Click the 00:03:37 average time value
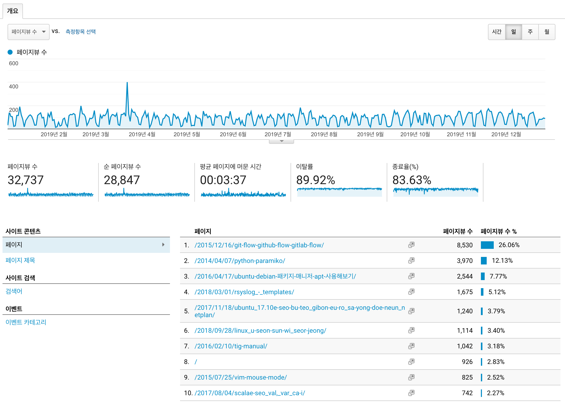 223,180
